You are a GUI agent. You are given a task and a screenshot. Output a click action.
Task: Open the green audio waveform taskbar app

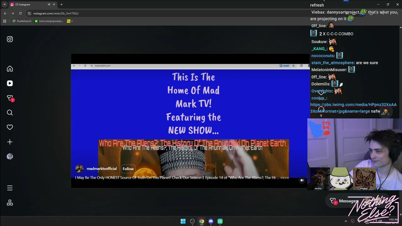220,221
